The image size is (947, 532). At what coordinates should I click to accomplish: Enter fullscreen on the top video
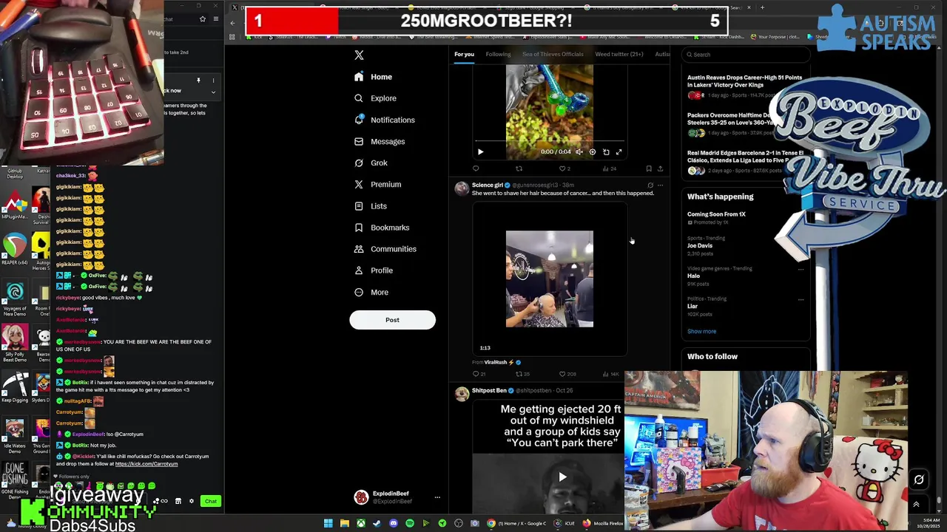(619, 151)
